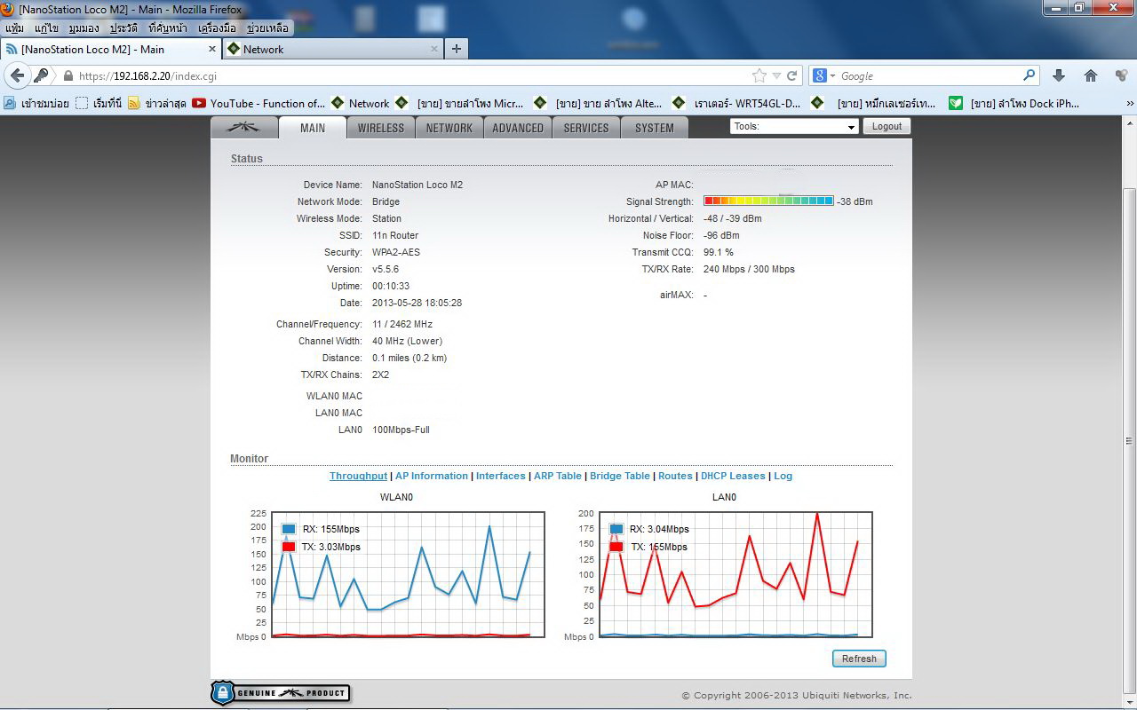This screenshot has height=710, width=1137.
Task: Open the หมึกเลเซอร์เท... bookmark
Action: pos(874,103)
